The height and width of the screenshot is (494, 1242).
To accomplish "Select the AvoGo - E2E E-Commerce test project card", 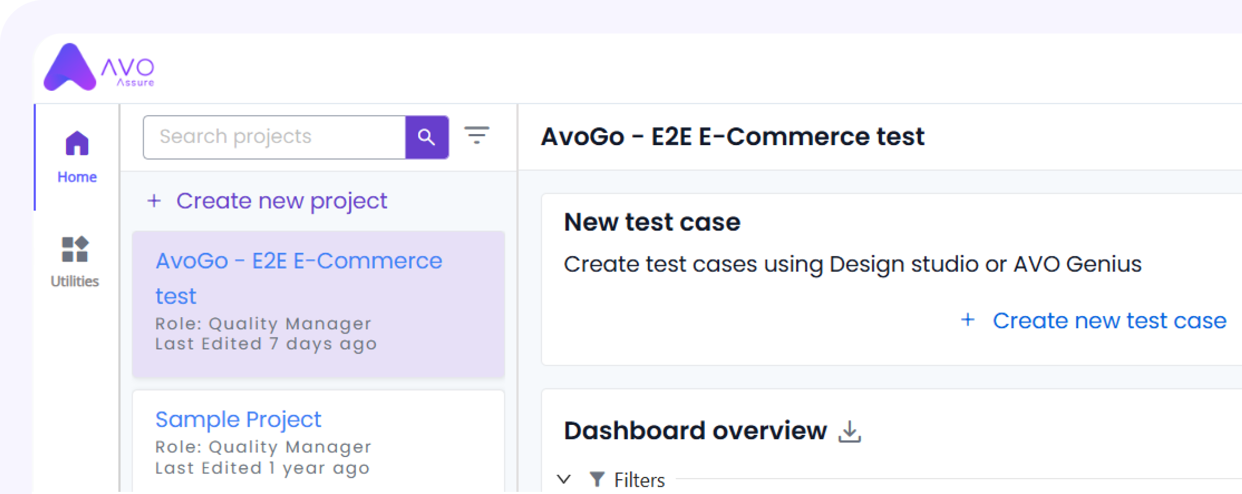I will coord(318,305).
